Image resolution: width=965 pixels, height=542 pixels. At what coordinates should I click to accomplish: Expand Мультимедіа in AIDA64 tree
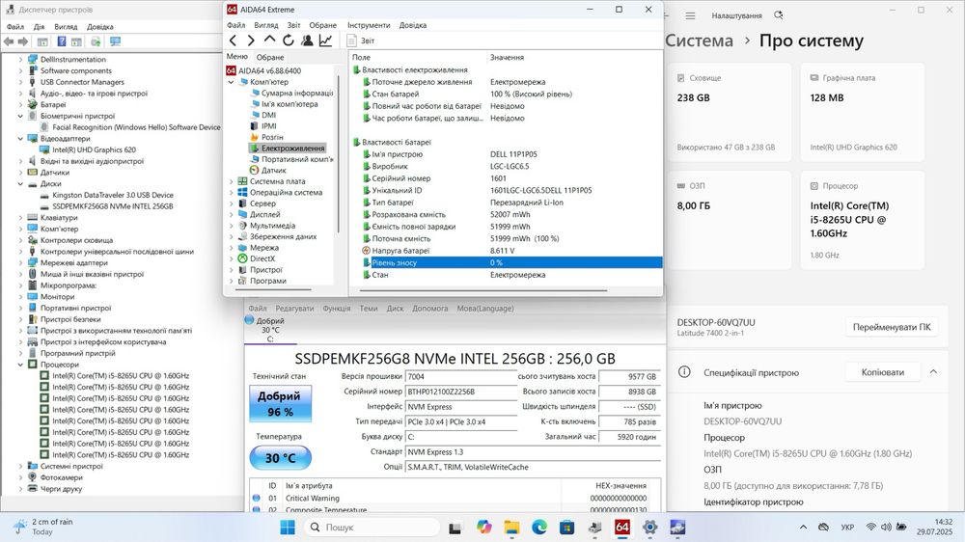(232, 226)
